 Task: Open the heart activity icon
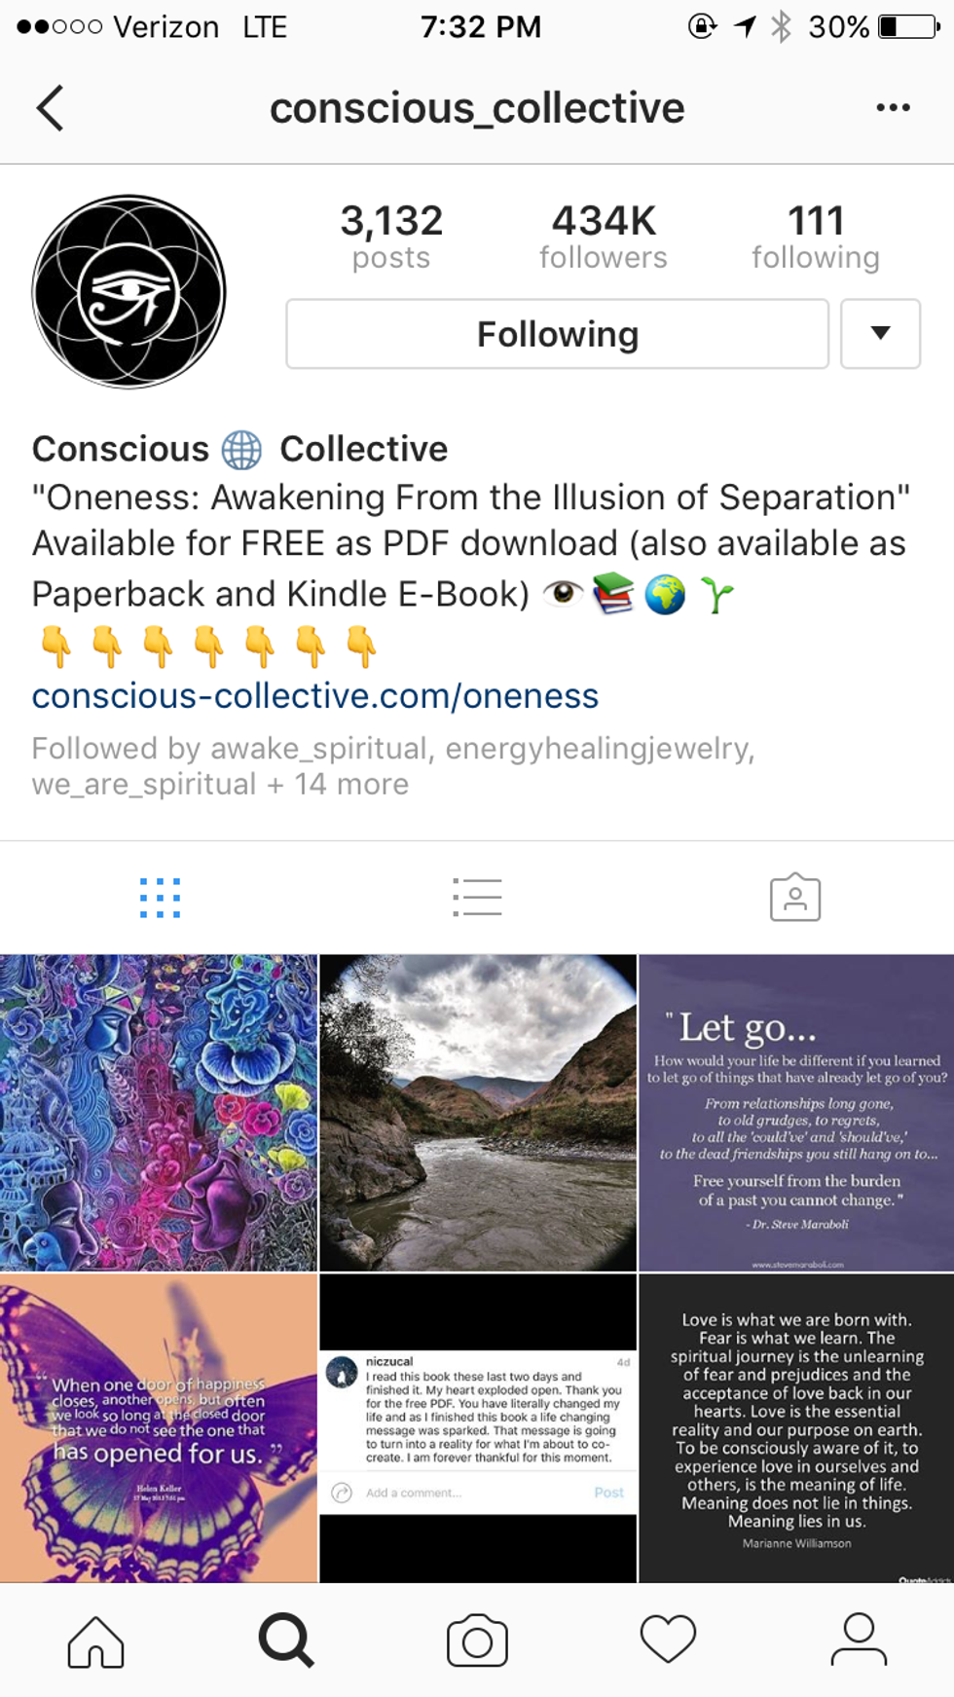point(668,1641)
